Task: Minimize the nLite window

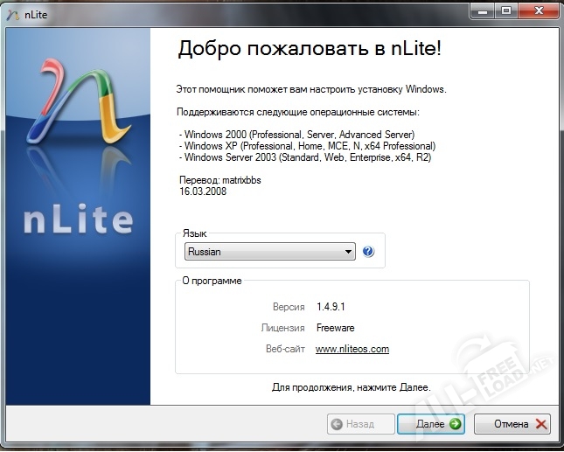Action: click(481, 10)
